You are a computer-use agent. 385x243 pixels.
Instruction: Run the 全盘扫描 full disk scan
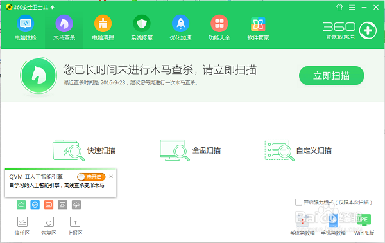(x=191, y=150)
